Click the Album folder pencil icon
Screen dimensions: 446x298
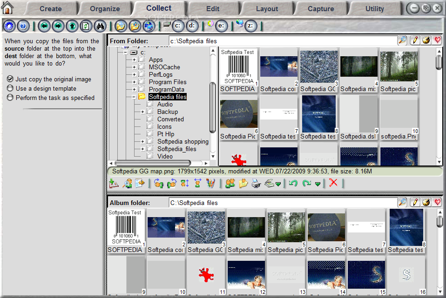point(415,202)
